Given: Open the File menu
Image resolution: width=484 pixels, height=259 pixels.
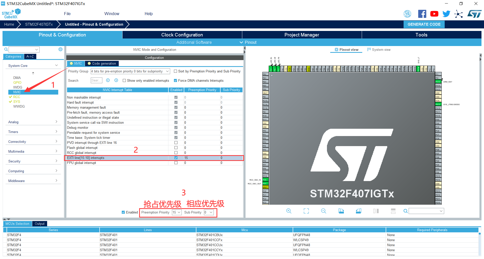Looking at the screenshot, I should coord(67,14).
